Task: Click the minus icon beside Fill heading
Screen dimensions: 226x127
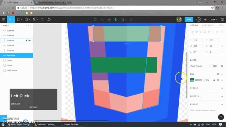Action: 222,74
